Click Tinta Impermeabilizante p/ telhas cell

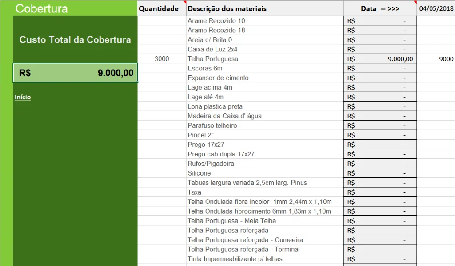[x=265, y=259]
